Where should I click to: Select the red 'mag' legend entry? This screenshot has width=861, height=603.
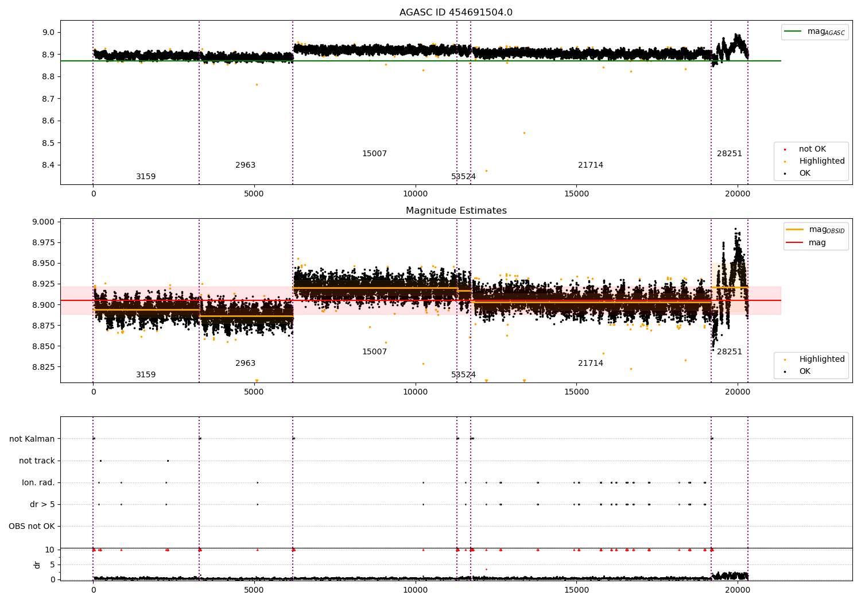817,243
